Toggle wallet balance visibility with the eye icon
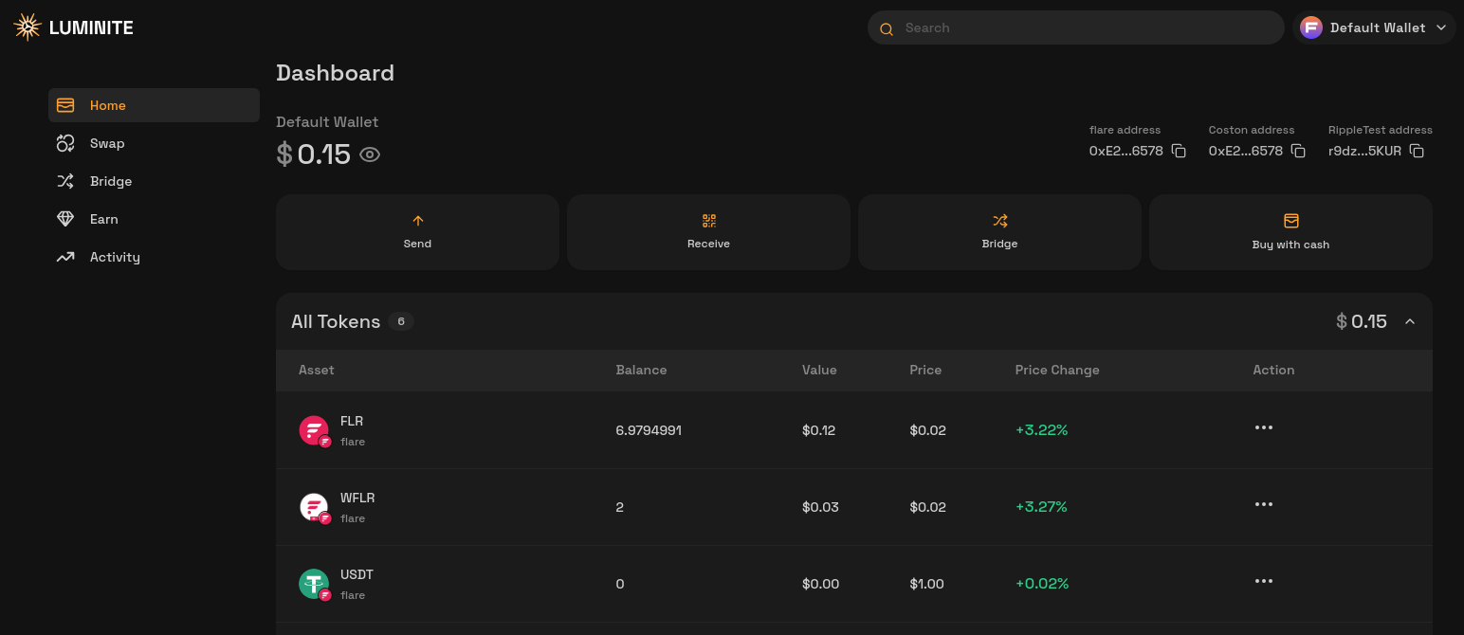The width and height of the screenshot is (1464, 635). click(x=369, y=154)
